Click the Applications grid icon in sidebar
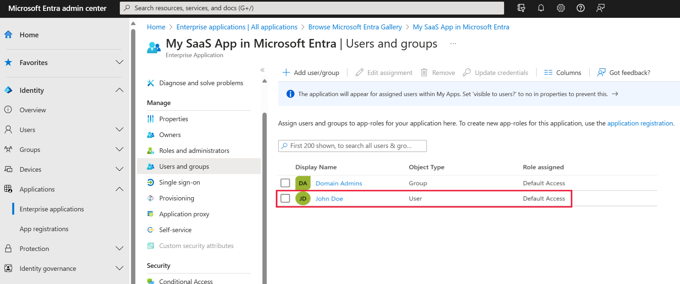680x284 pixels. [x=8, y=189]
